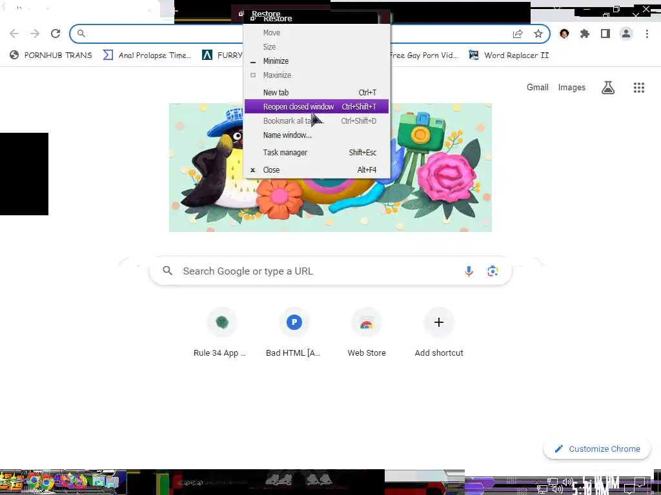Open Task manager from the context menu
661x495 pixels.
316,152
